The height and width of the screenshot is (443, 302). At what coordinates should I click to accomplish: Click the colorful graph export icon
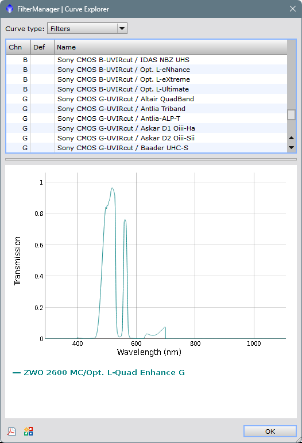pos(29,431)
